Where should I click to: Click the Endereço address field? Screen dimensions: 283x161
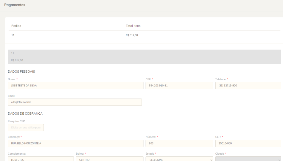pos(75,143)
